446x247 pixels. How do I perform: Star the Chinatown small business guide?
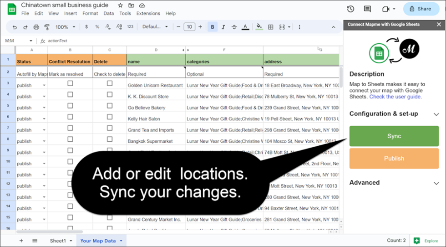pyautogui.click(x=120, y=5)
